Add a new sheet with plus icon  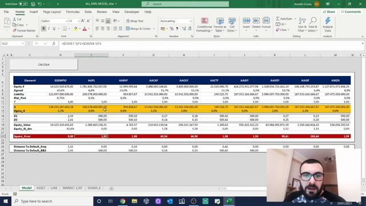point(112,188)
